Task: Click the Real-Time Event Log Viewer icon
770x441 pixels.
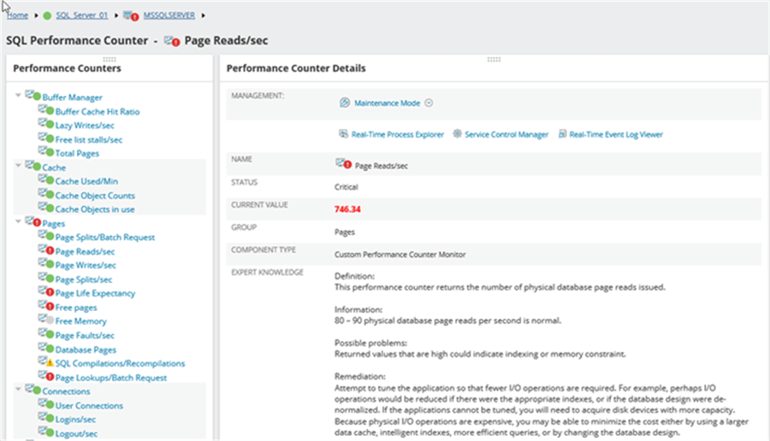Action: pyautogui.click(x=562, y=134)
